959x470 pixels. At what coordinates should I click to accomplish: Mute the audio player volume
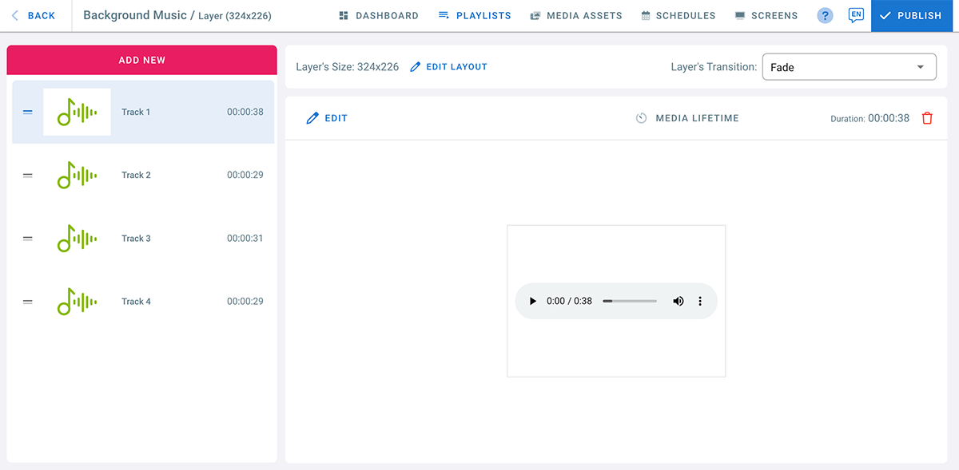(x=678, y=302)
